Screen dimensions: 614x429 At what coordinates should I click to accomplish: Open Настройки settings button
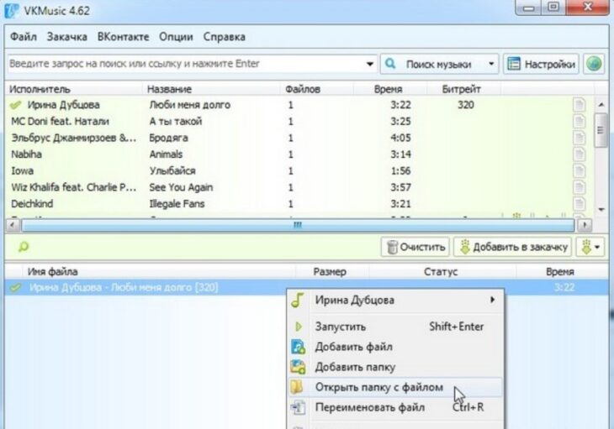pos(542,65)
